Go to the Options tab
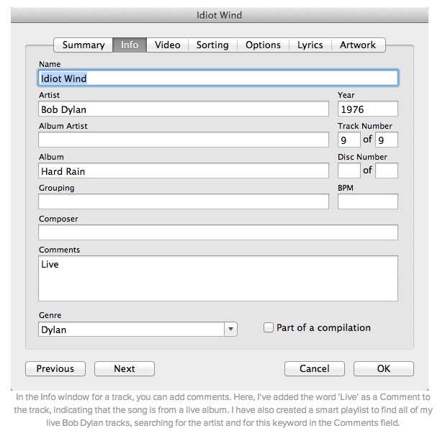The height and width of the screenshot is (436, 440). coord(264,45)
